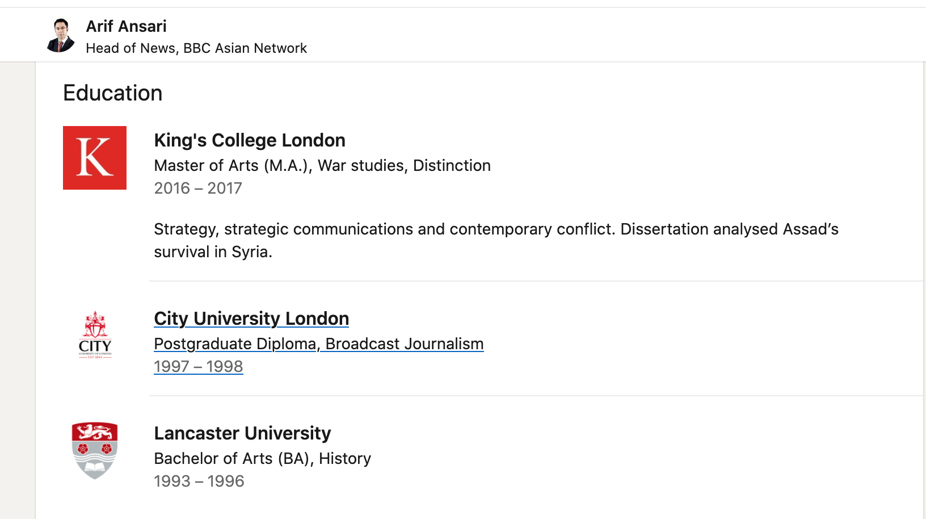The image size is (926, 519).
Task: Click the King's College London logo
Action: pyautogui.click(x=95, y=158)
